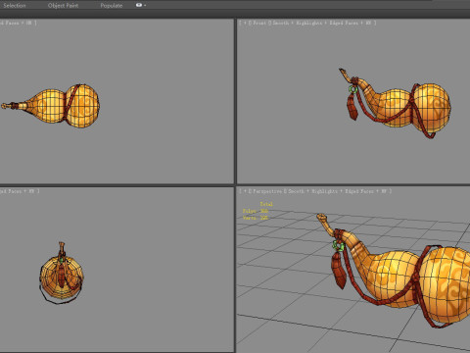Click the Polys count statistic text
Screen dimensions: 470x353
click(256, 211)
